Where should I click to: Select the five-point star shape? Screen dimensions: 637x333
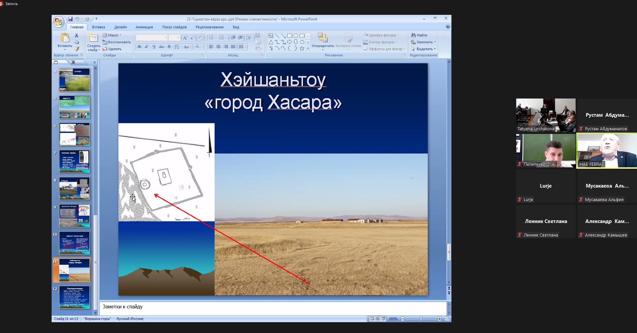coord(302,49)
